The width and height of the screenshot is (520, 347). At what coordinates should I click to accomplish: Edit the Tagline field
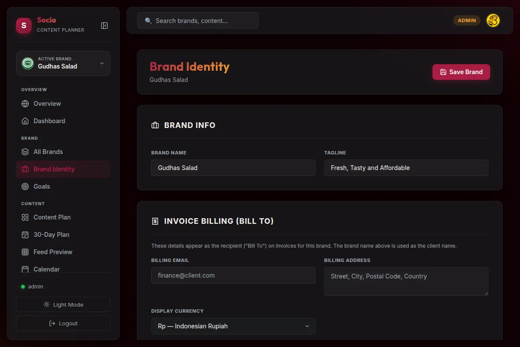pos(406,168)
